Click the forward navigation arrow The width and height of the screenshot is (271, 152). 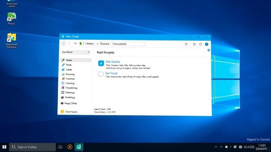click(69, 44)
